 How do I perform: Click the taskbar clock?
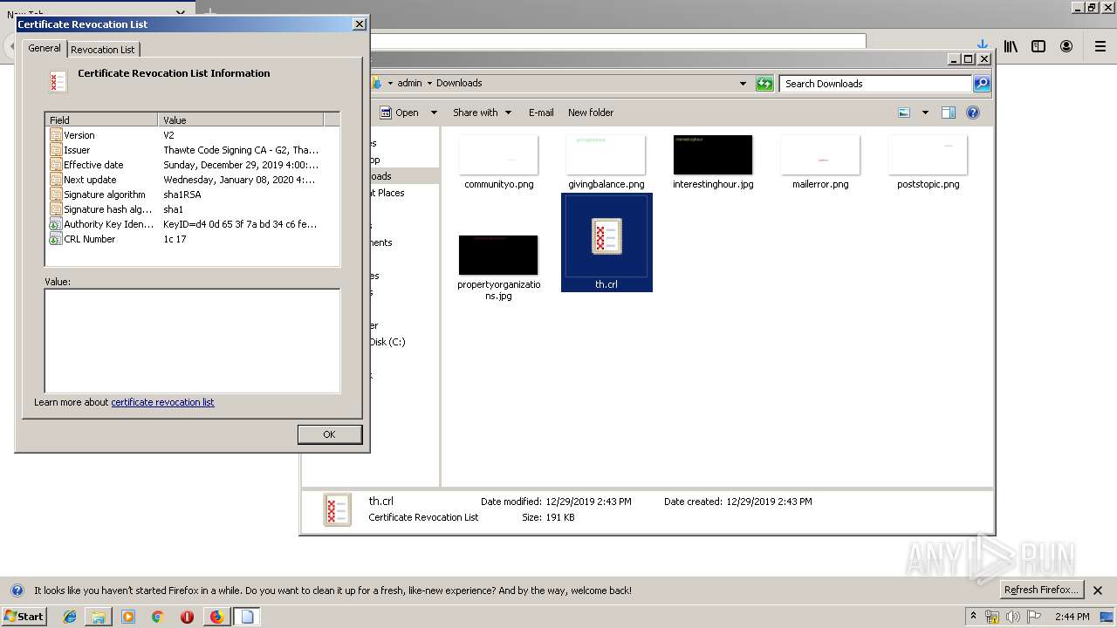click(1072, 617)
